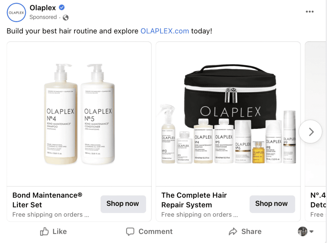Click The Complete Hair Repair System title
The width and height of the screenshot is (327, 243).
click(x=194, y=200)
